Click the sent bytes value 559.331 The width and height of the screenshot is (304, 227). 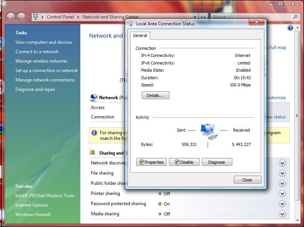(189, 144)
